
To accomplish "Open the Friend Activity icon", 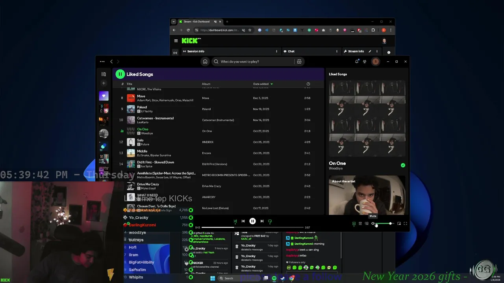I will click(x=365, y=62).
